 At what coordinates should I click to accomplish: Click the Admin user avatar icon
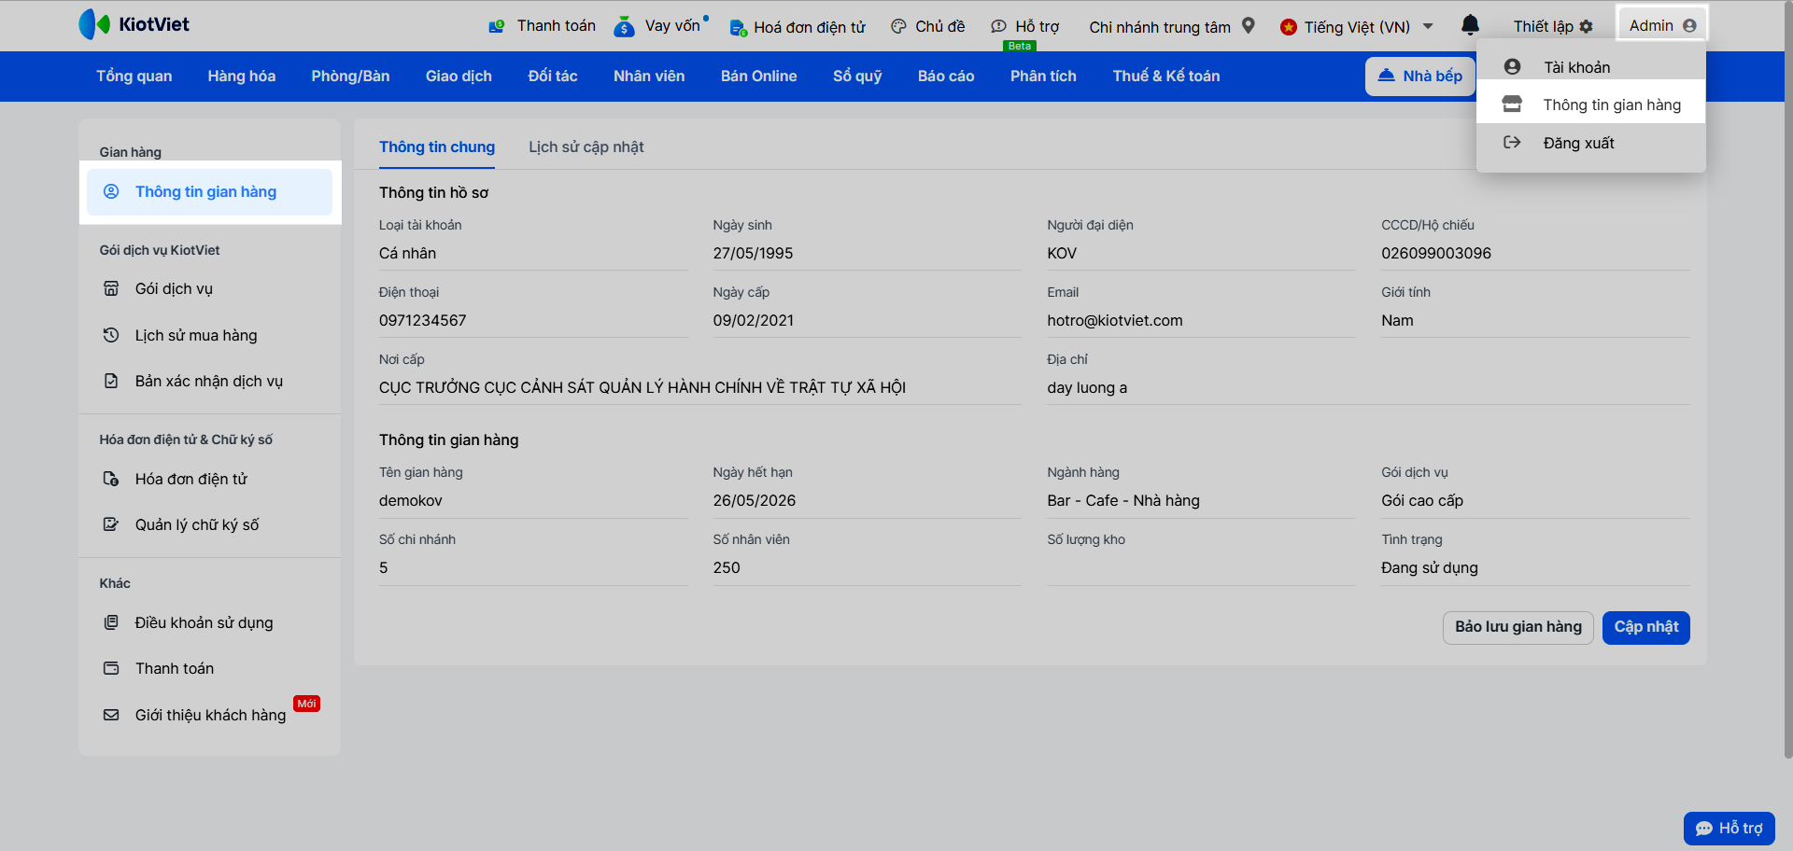coord(1689,26)
